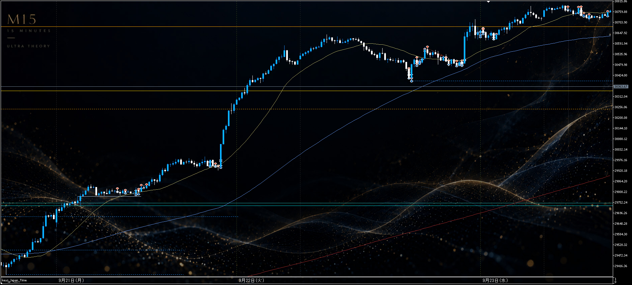Click the 29808.22 price axis label

click(x=621, y=192)
